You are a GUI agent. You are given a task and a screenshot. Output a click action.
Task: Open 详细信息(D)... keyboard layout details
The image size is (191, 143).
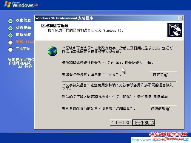(x=163, y=108)
